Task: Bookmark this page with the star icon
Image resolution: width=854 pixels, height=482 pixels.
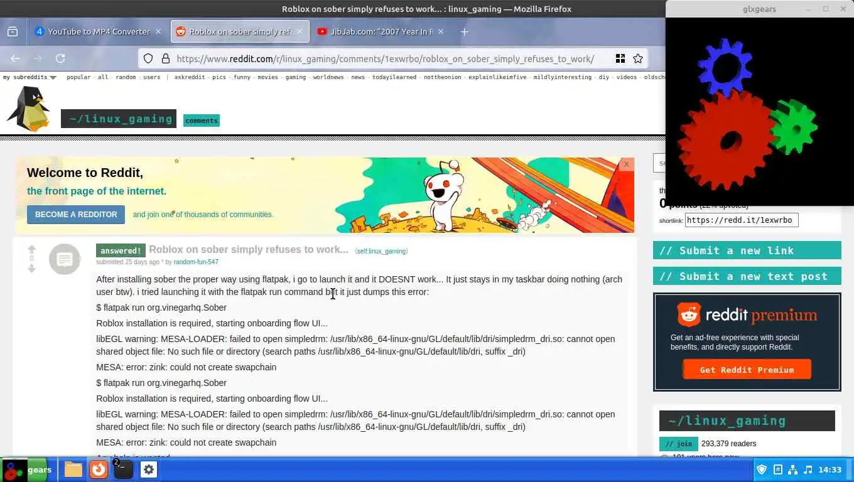Action: (638, 58)
